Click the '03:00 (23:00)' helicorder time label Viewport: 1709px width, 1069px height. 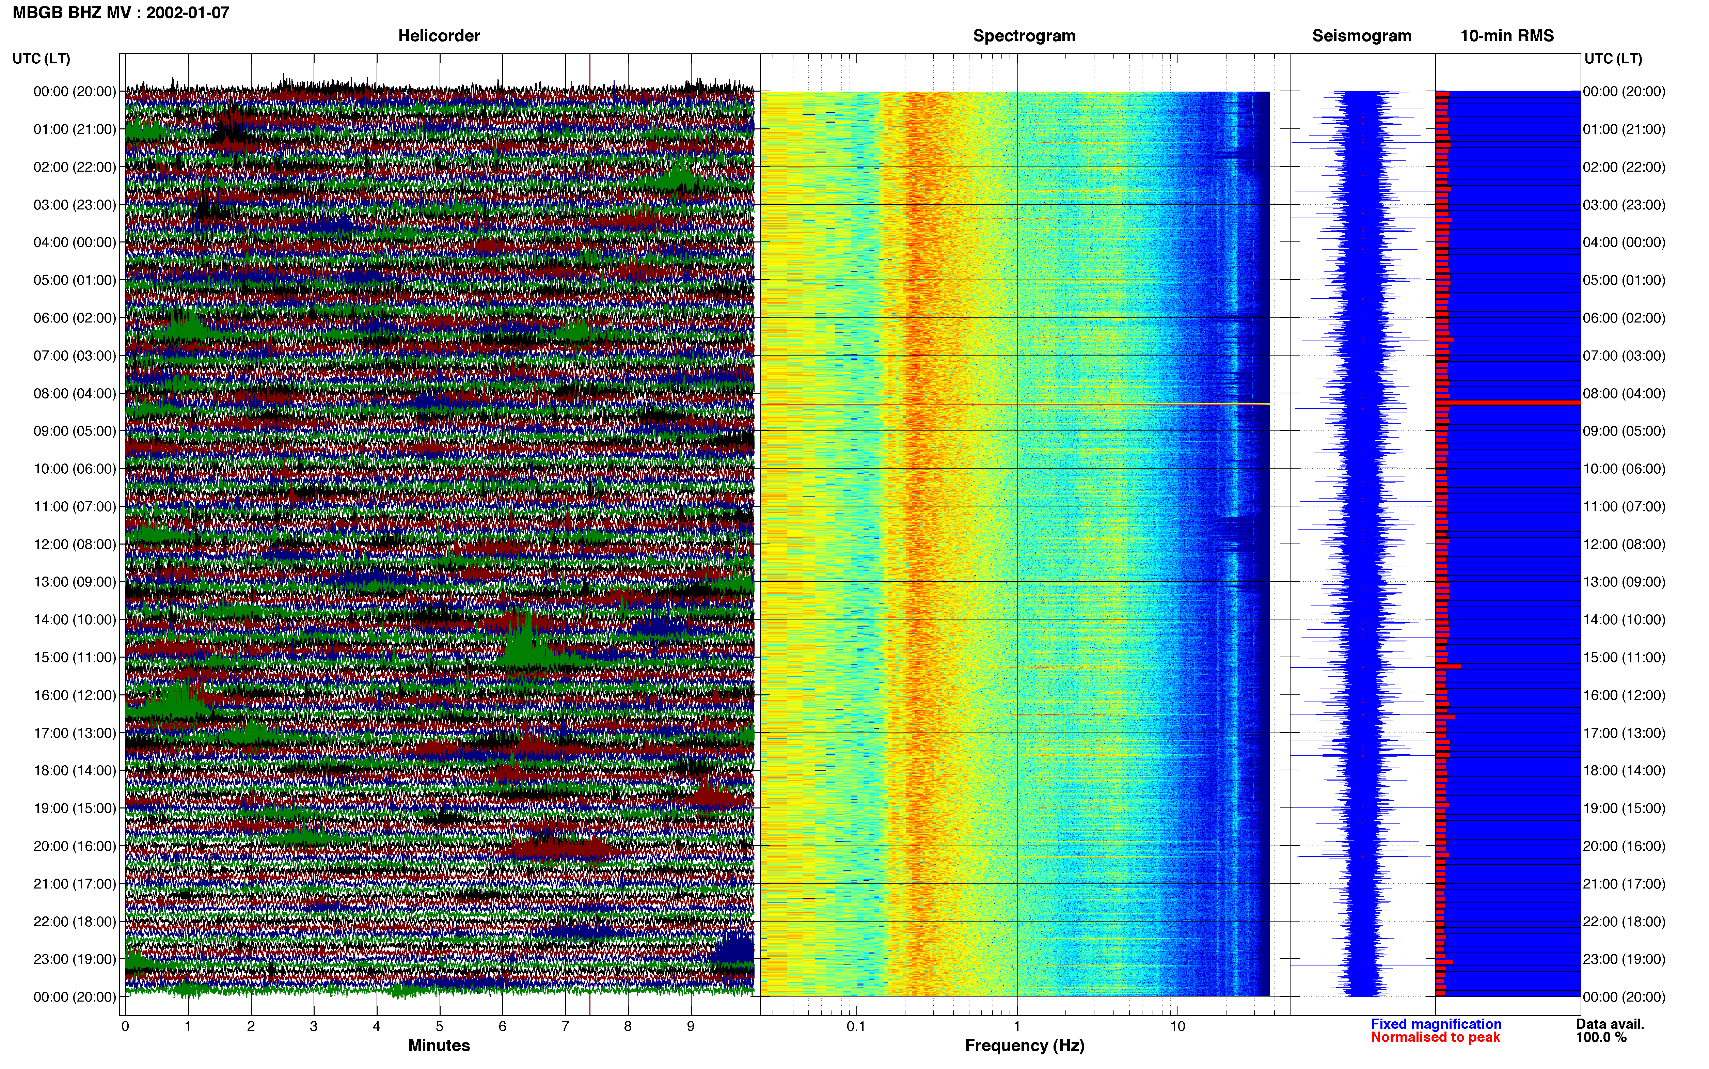tap(75, 205)
